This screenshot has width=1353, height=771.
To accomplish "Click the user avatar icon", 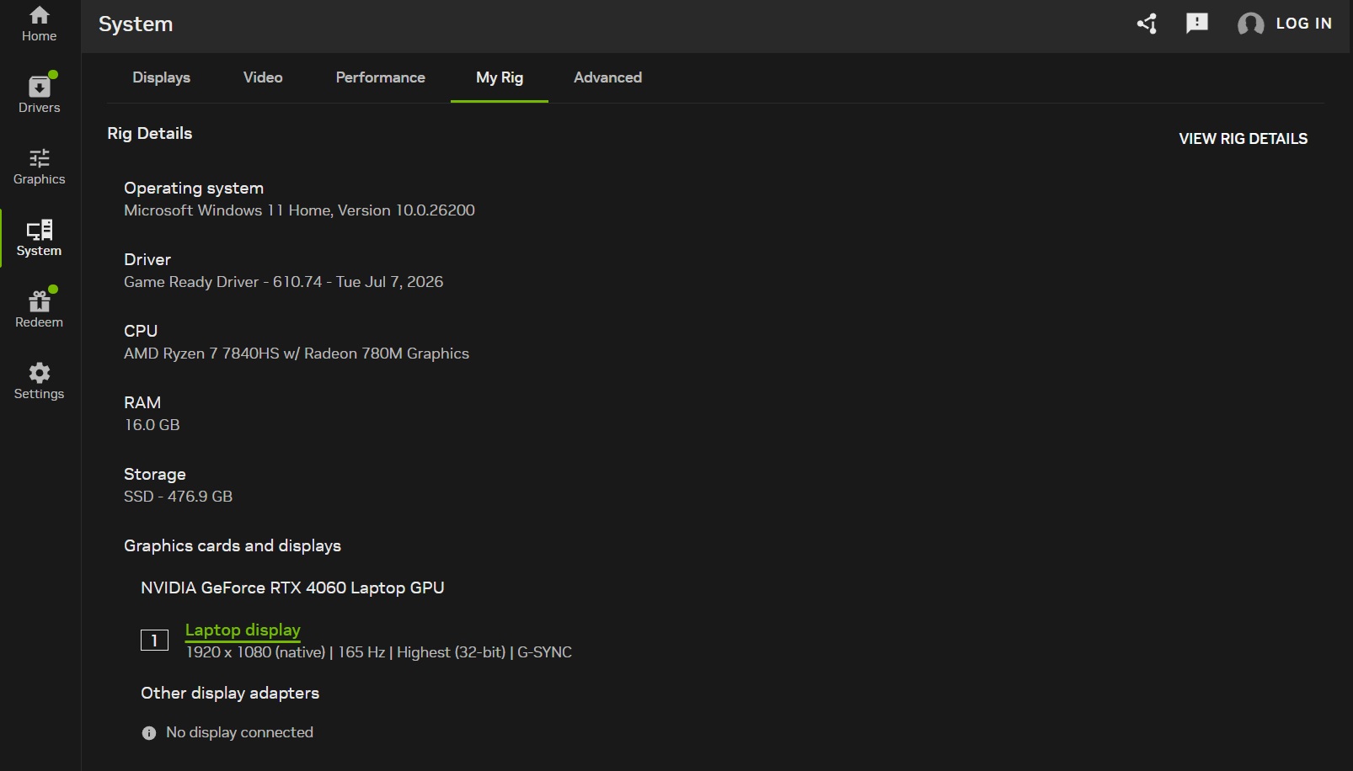I will [x=1250, y=24].
